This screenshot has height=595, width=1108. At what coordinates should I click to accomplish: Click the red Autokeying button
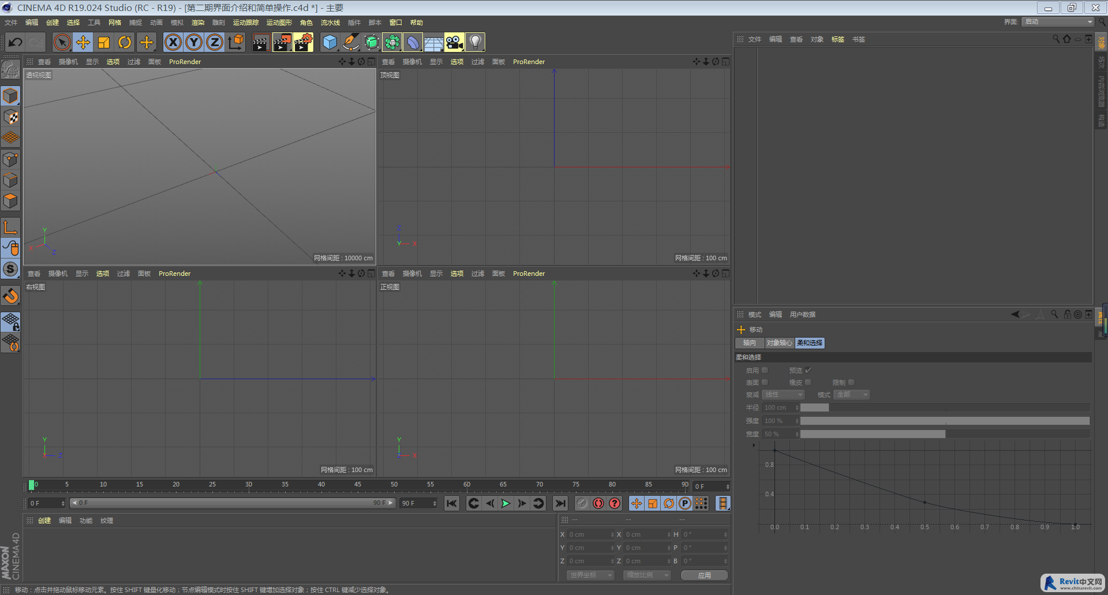coord(598,503)
